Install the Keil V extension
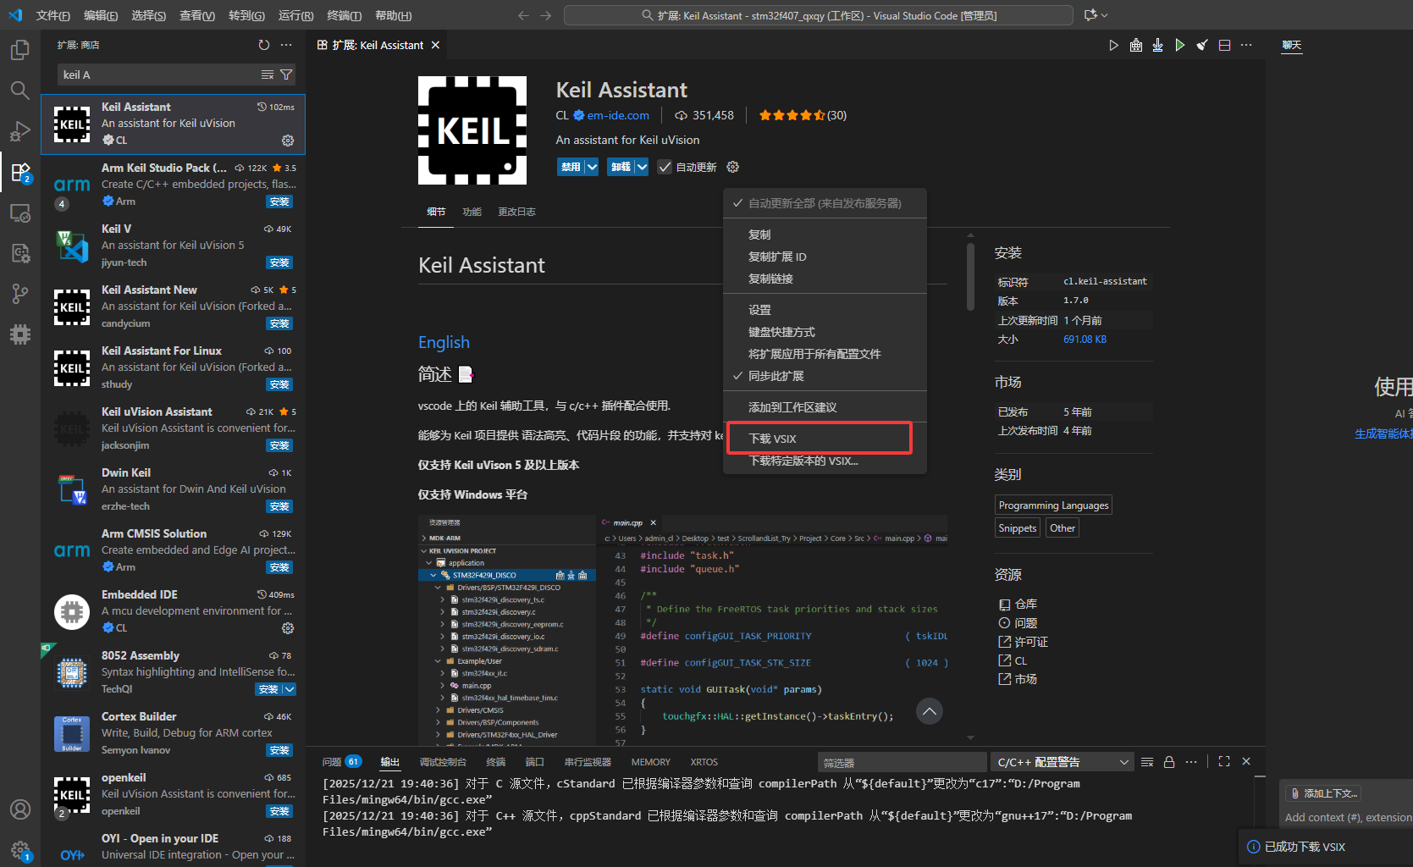 click(279, 262)
